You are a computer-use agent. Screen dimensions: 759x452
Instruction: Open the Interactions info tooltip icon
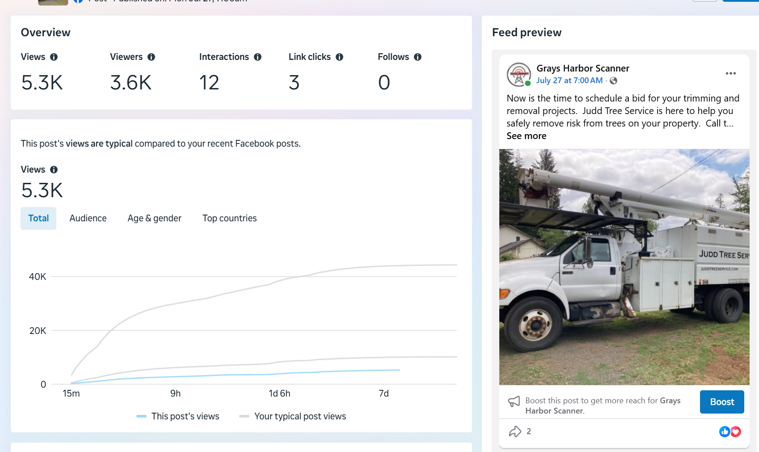click(x=257, y=57)
